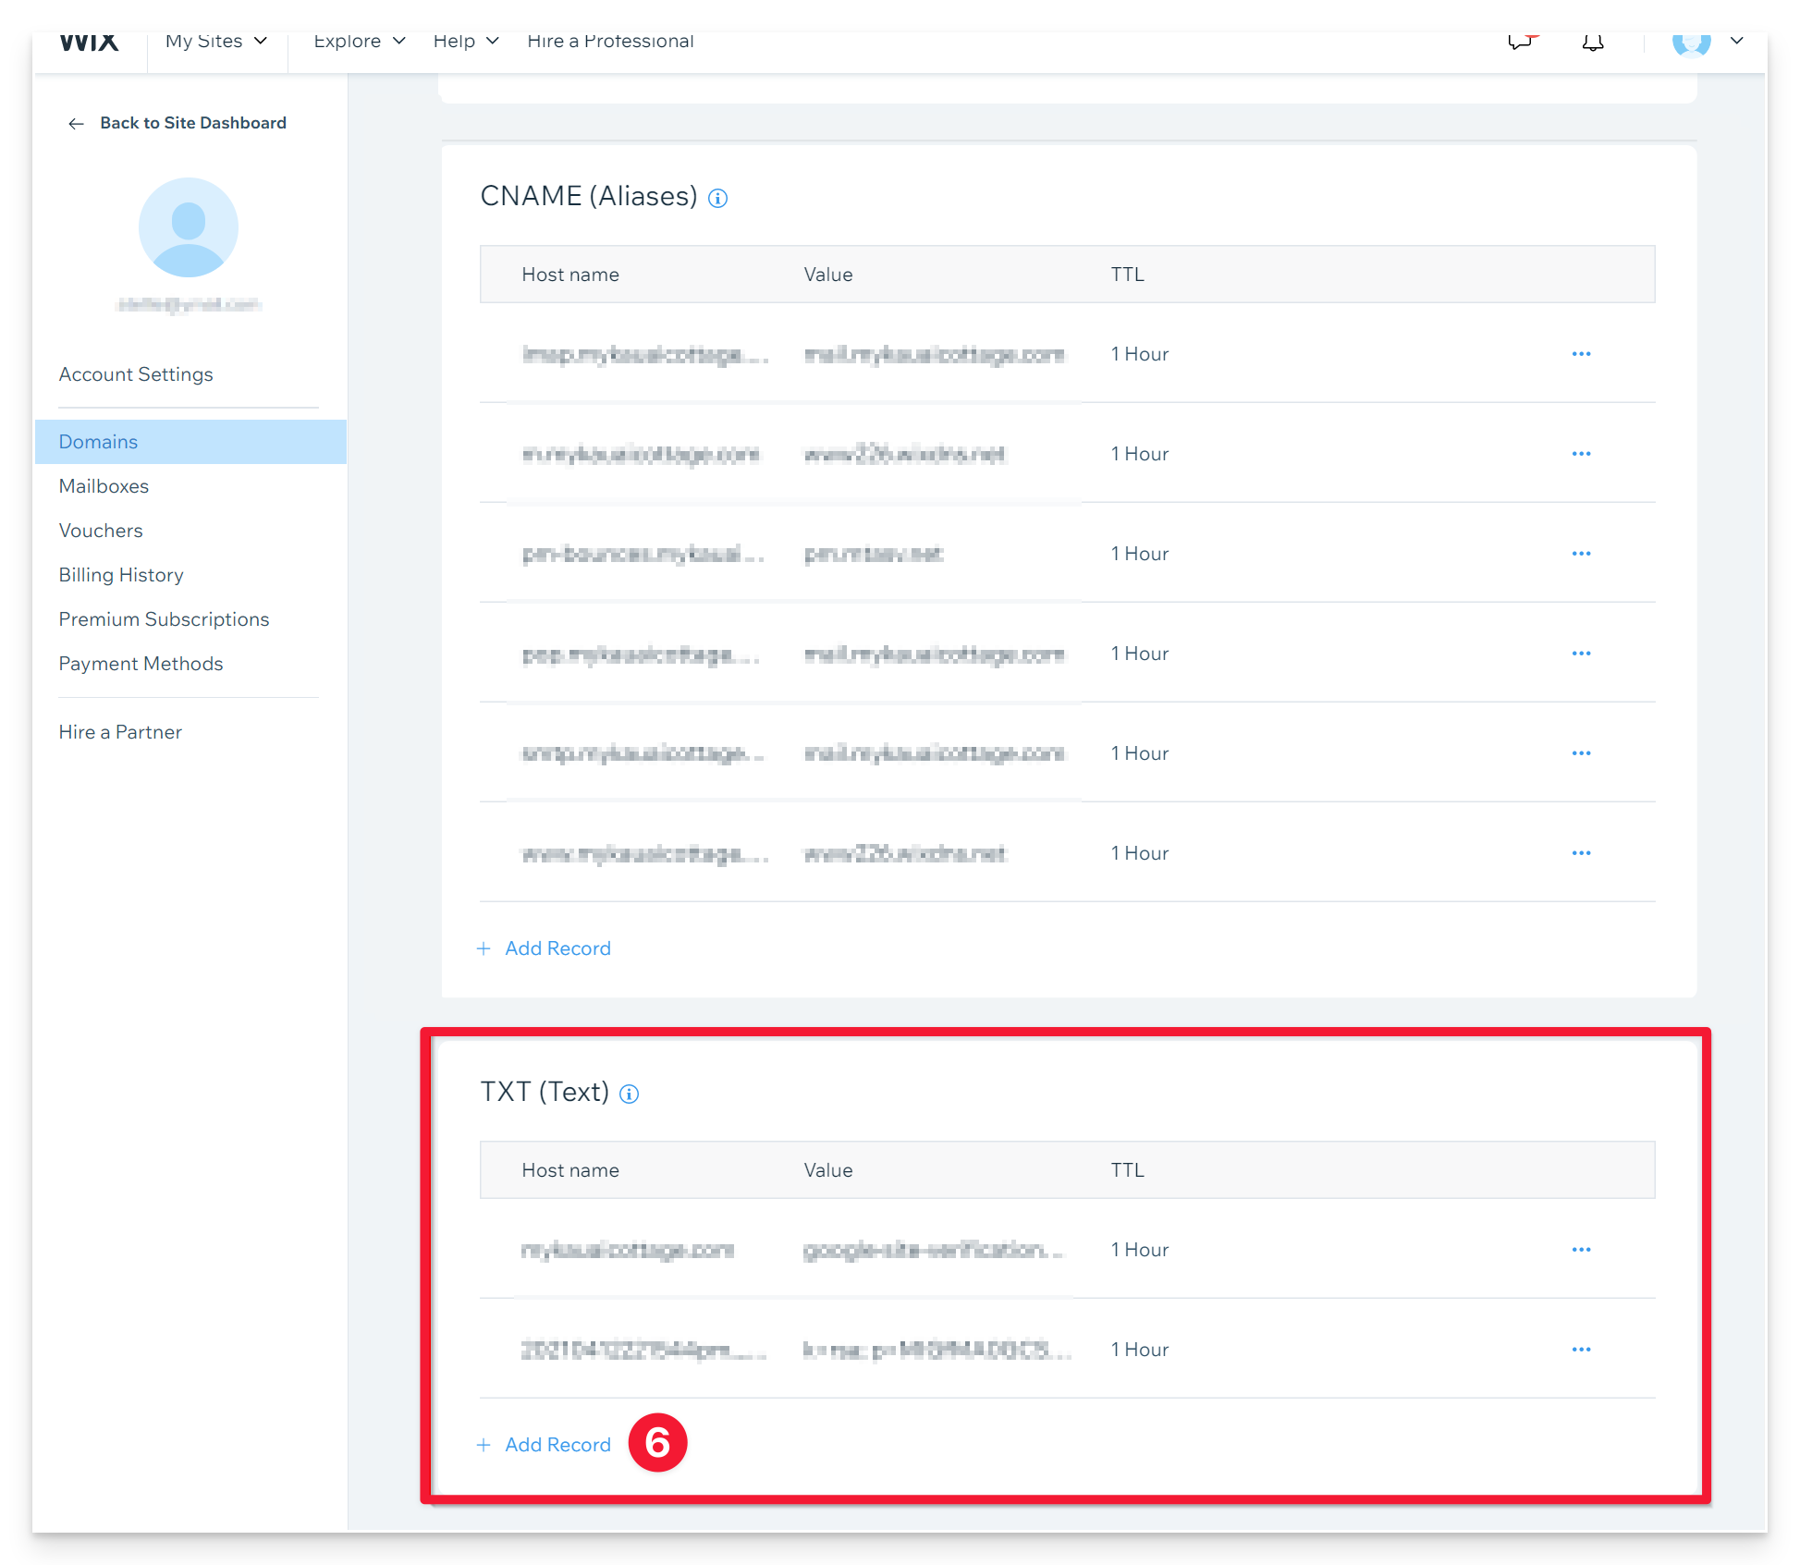1800x1565 pixels.
Task: Click Add Record under CNAME section
Action: [557, 948]
